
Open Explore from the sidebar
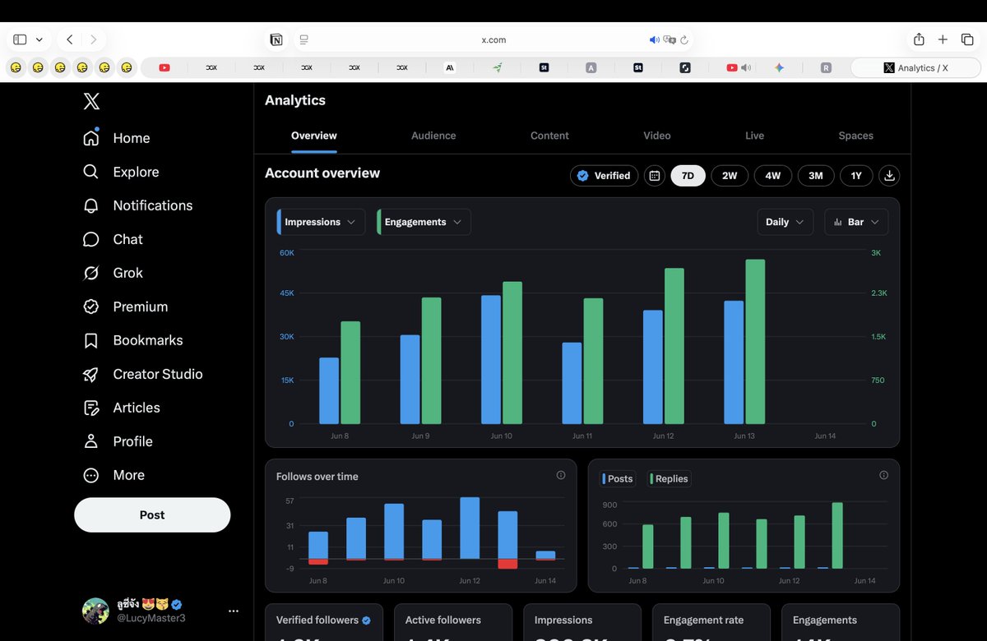121,172
